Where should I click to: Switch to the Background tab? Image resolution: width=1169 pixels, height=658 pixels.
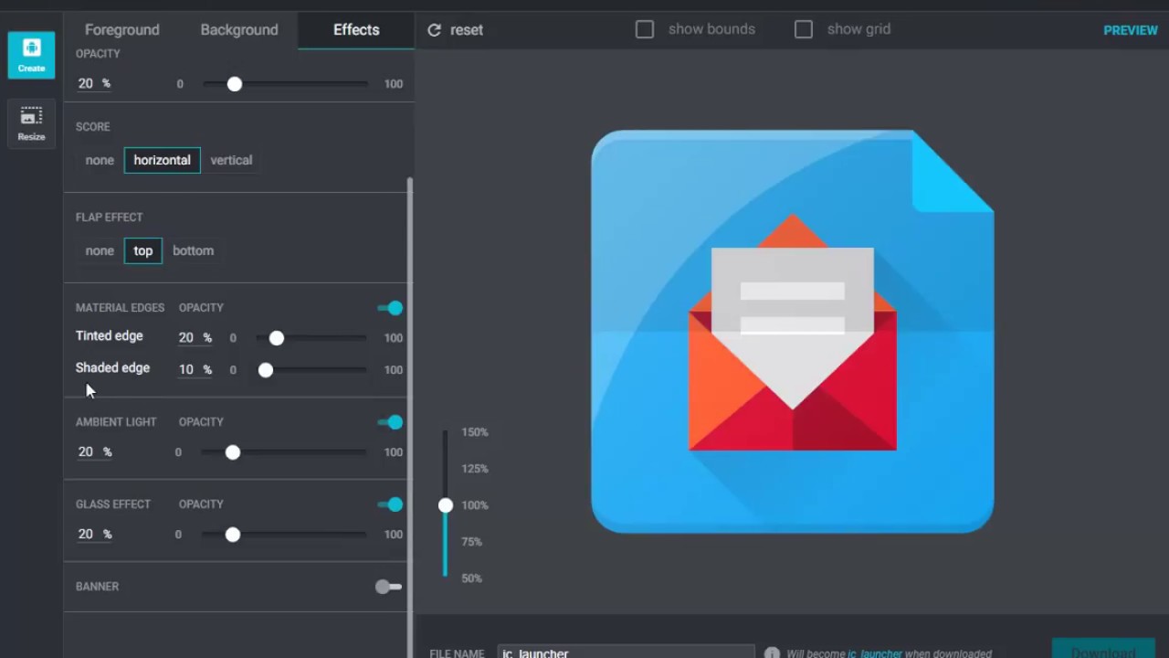[x=238, y=29]
